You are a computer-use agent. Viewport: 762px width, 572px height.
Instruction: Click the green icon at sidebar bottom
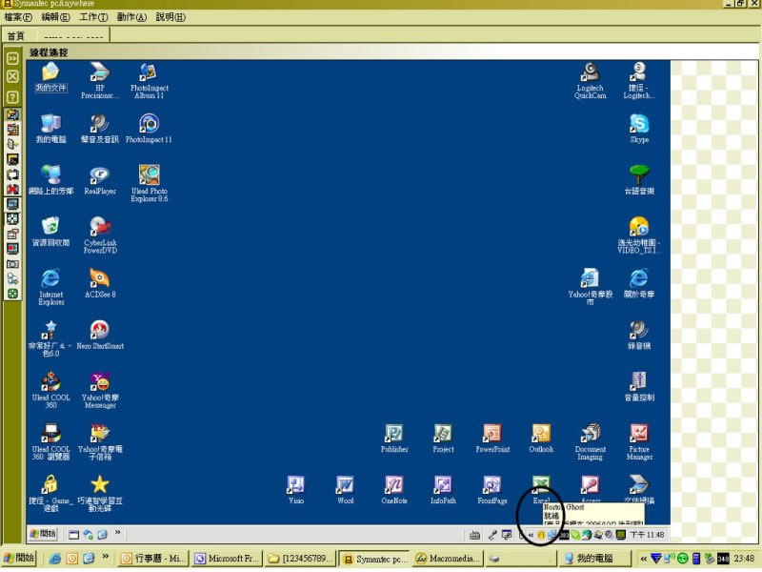[12, 294]
